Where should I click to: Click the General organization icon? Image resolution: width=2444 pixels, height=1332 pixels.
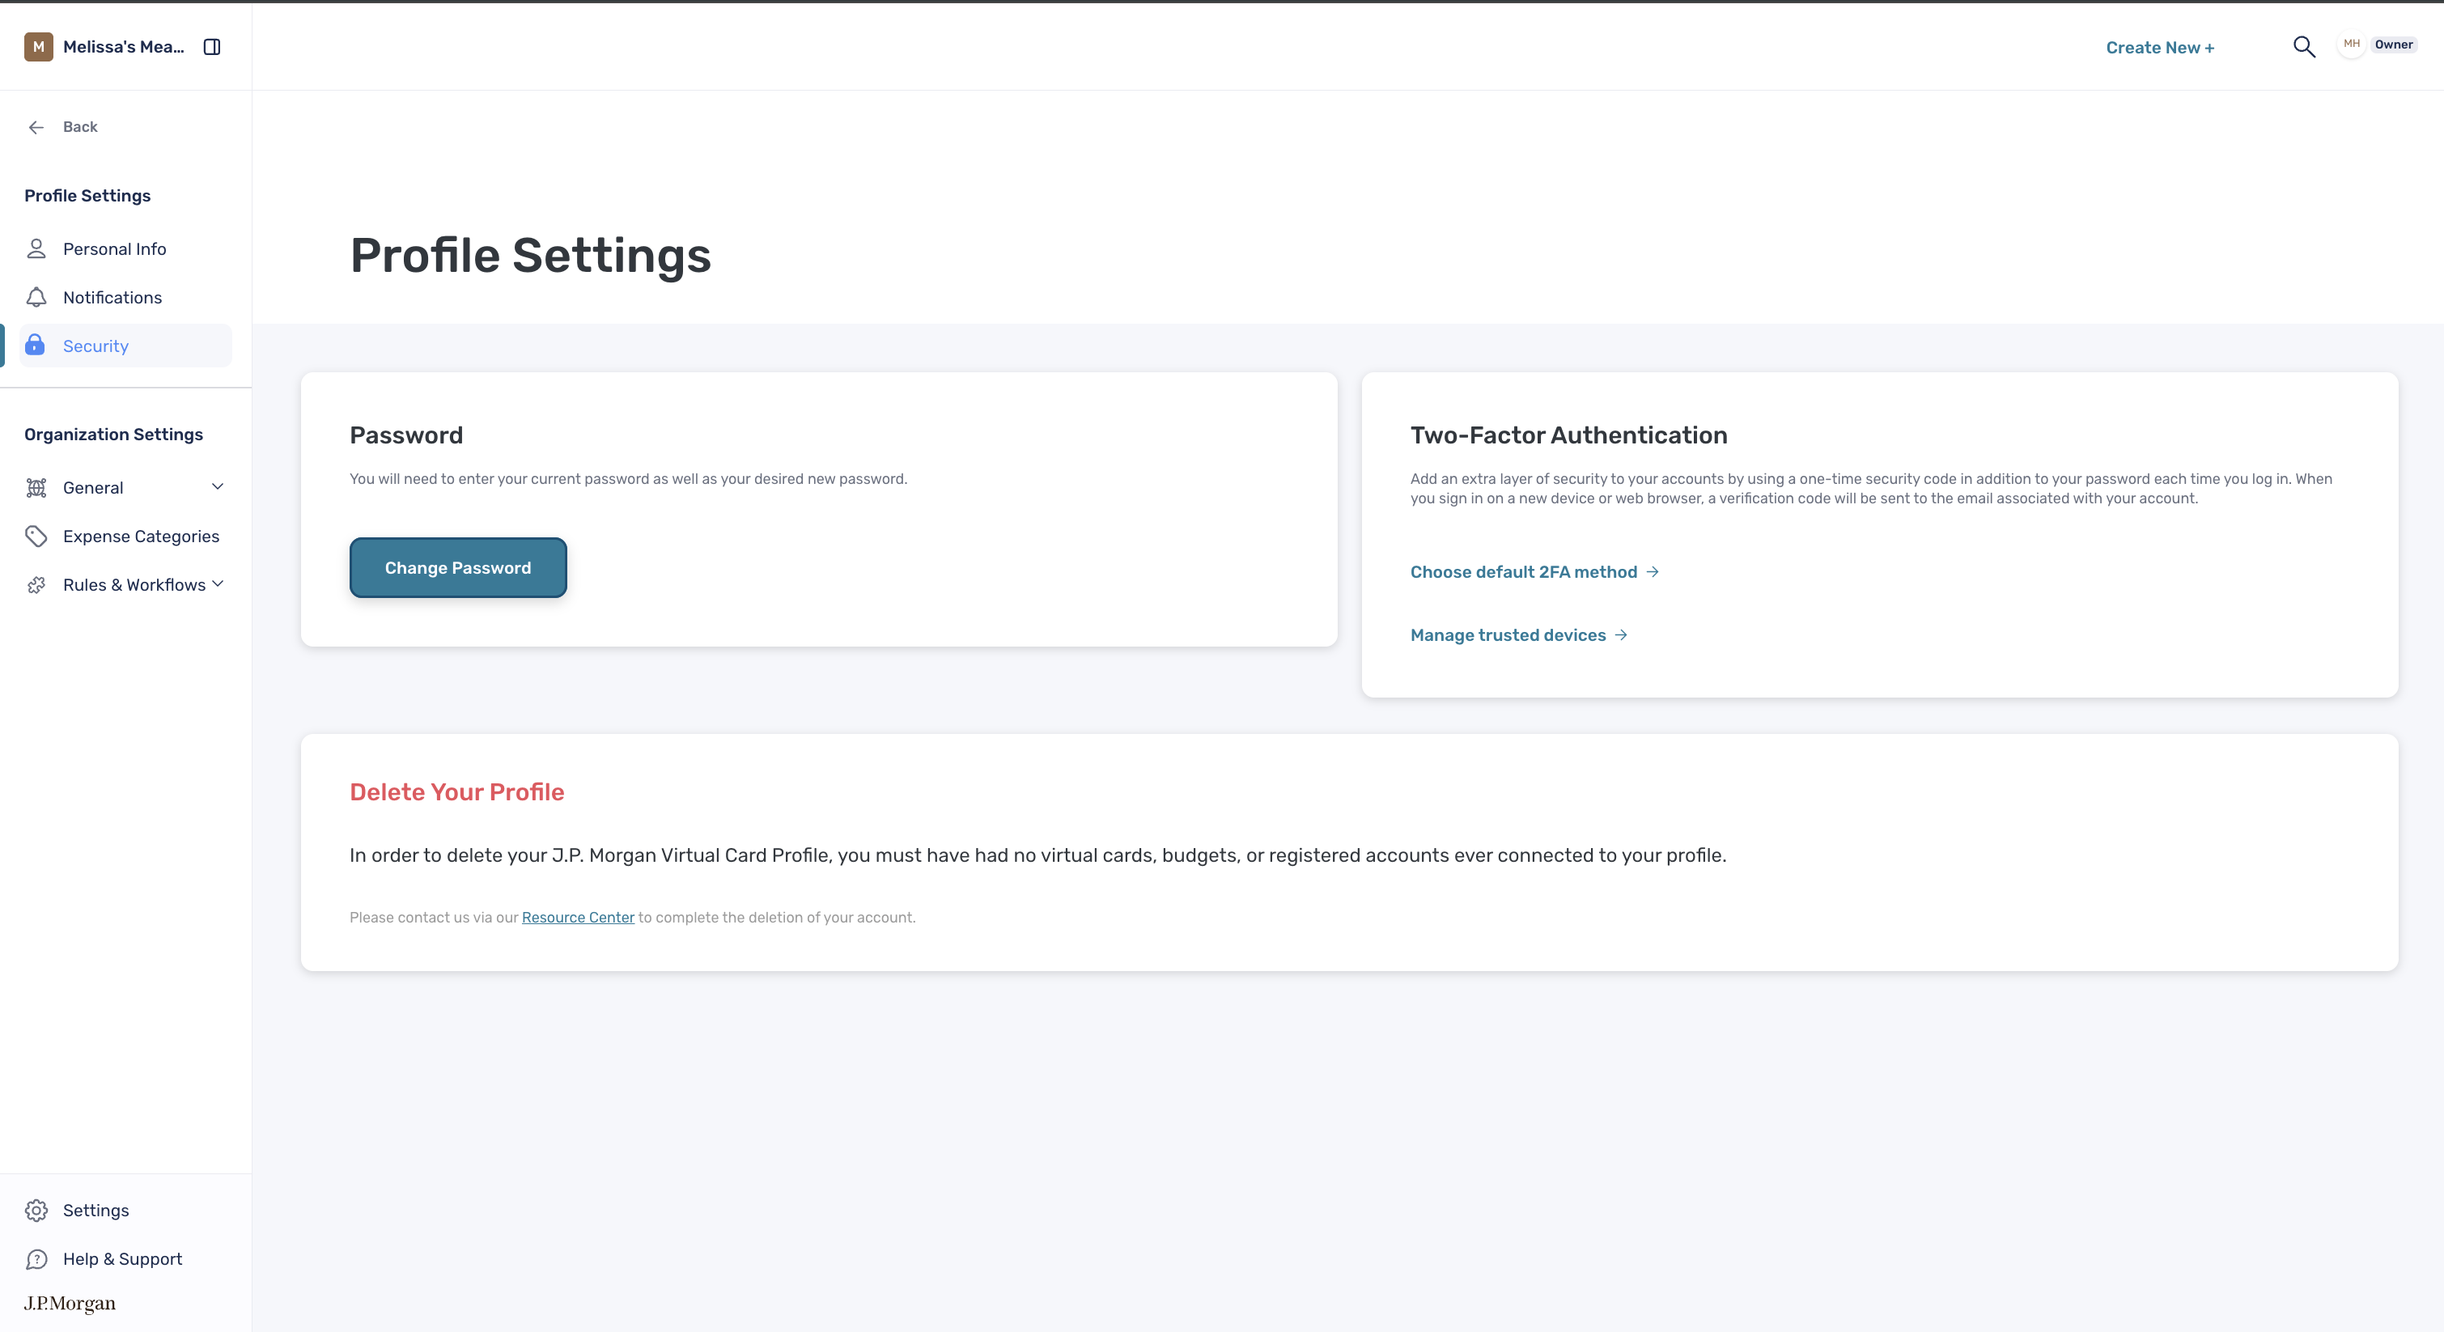point(36,488)
